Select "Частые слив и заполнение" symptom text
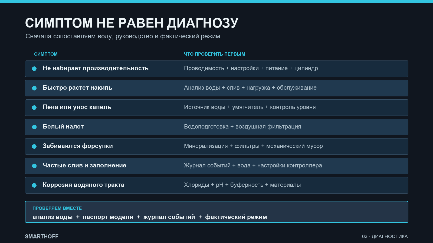 click(x=84, y=166)
